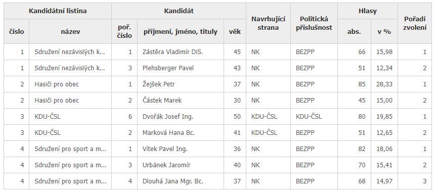Image resolution: width=436 pixels, height=193 pixels.
Task: Select candidate Zástěra Vladimír DiS.
Action: 181,52
